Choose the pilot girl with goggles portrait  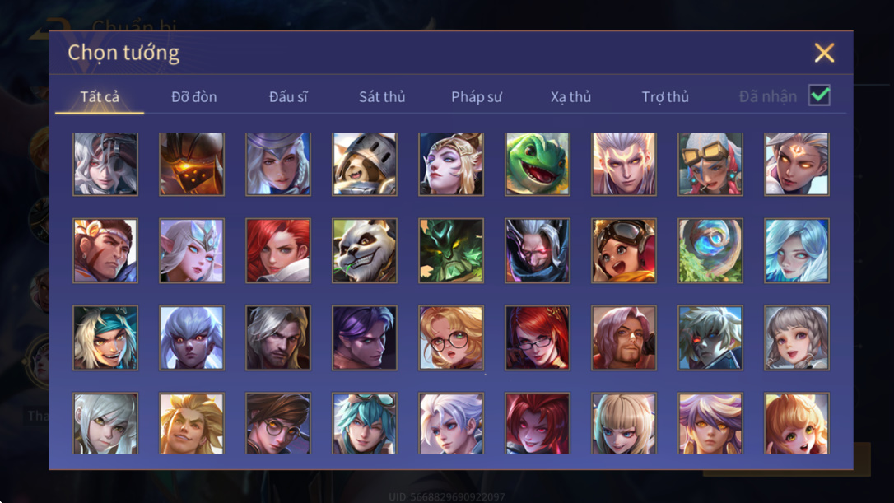point(624,251)
